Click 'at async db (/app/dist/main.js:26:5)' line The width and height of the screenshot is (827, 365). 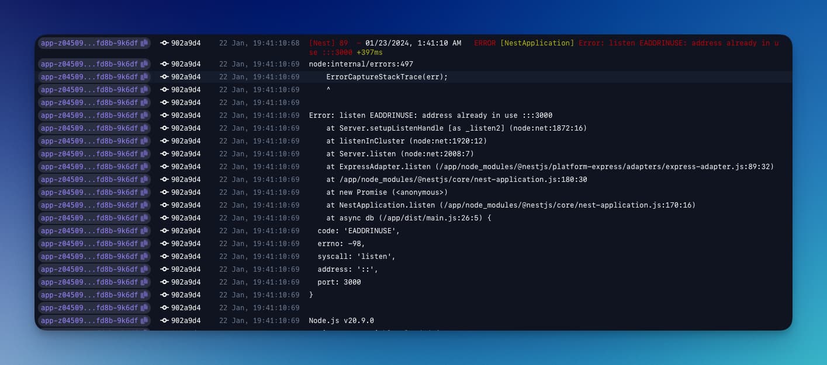point(409,218)
